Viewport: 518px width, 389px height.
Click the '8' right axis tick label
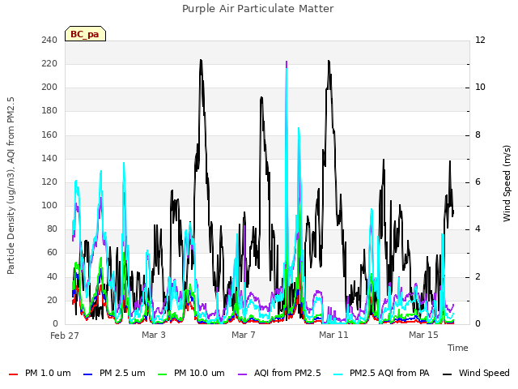click(478, 135)
